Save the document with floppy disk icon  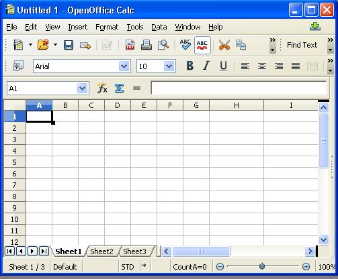(69, 45)
